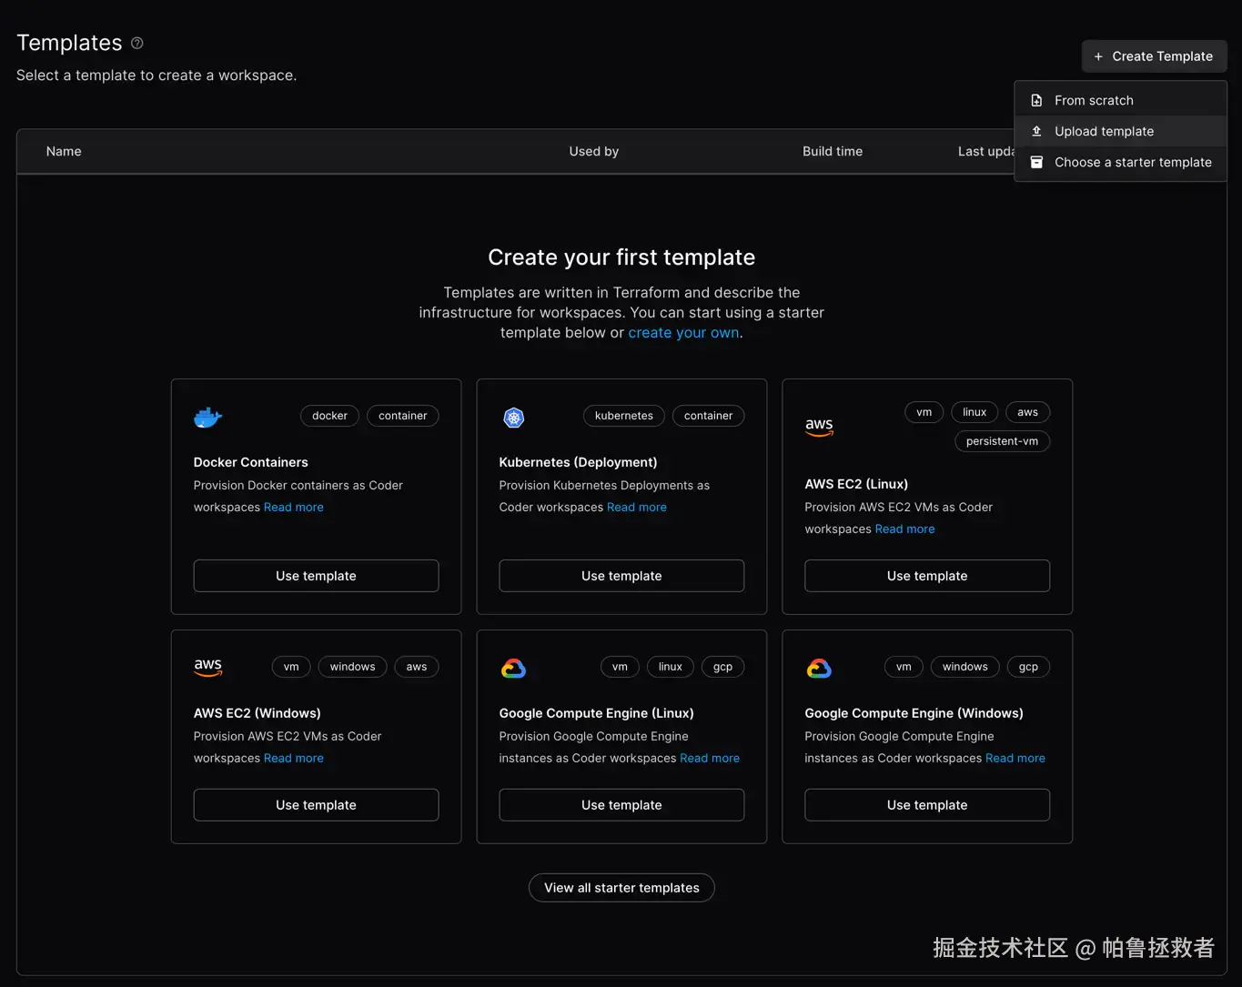
Task: Click gcp tag on Compute Engine (Windows) card
Action: 1029,667
